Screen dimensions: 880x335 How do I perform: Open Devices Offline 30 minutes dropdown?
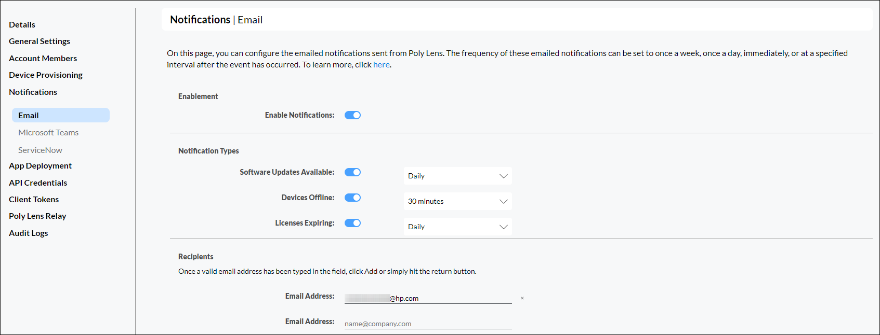click(x=458, y=201)
